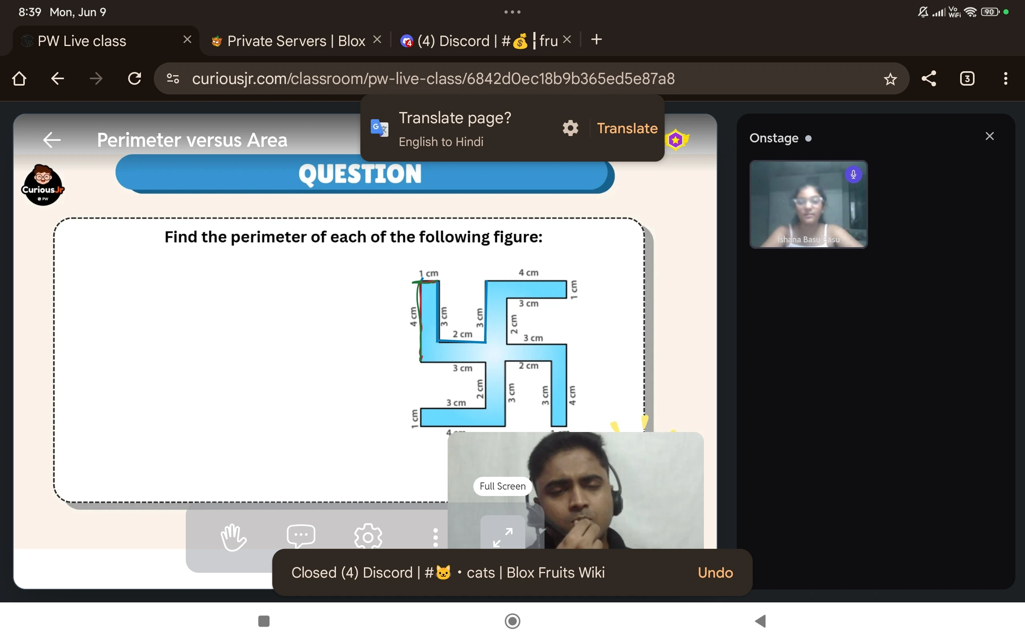Go back from Perimeter versus Area lesson

pyautogui.click(x=52, y=140)
